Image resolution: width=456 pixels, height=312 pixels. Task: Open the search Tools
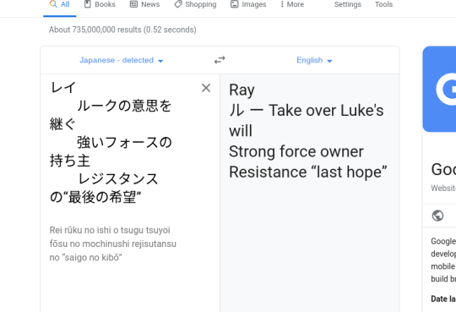[383, 4]
